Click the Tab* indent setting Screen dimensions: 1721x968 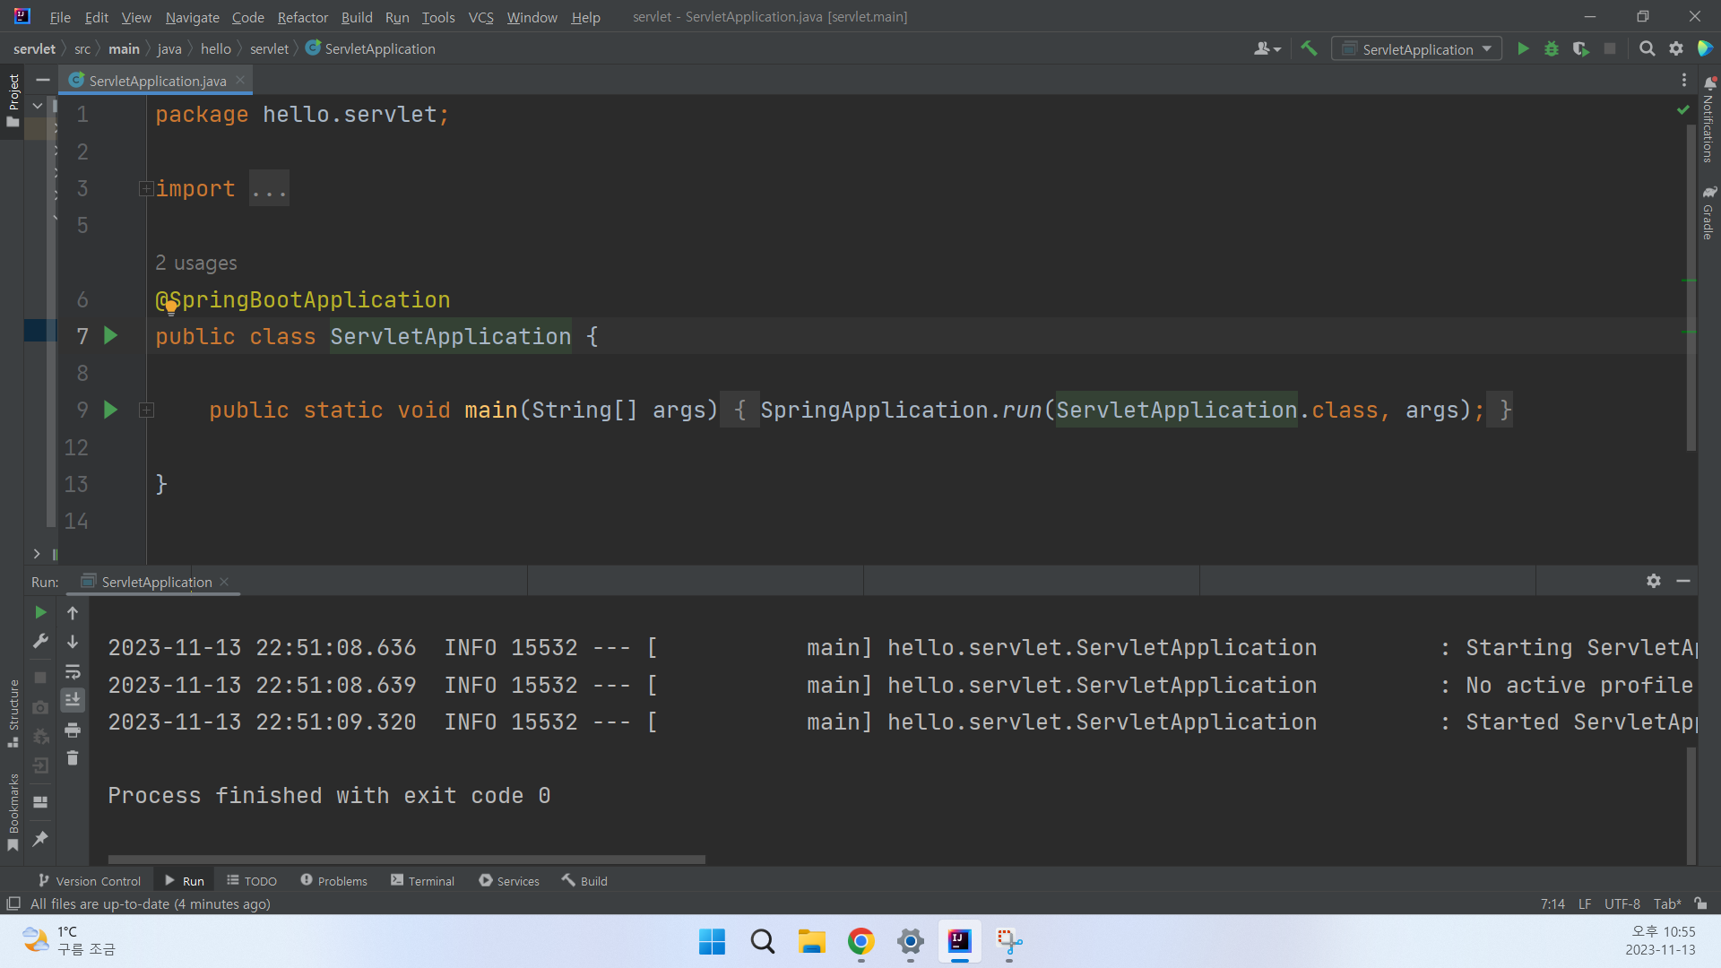tap(1667, 903)
